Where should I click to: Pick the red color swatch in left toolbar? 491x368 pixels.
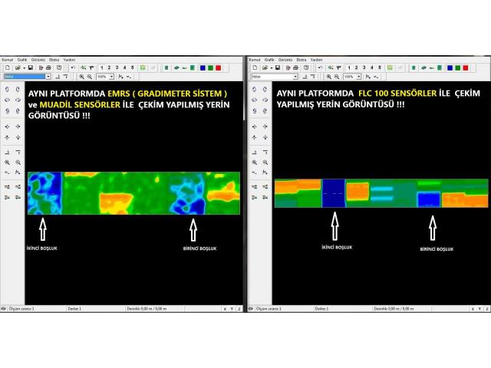pyautogui.click(x=219, y=67)
